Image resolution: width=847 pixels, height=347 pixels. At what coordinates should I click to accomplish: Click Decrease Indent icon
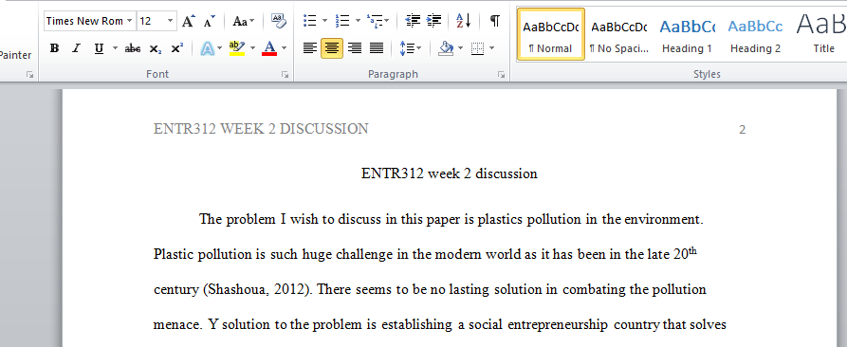tap(413, 22)
